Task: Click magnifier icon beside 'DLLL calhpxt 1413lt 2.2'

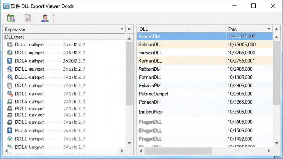Action: point(10,77)
